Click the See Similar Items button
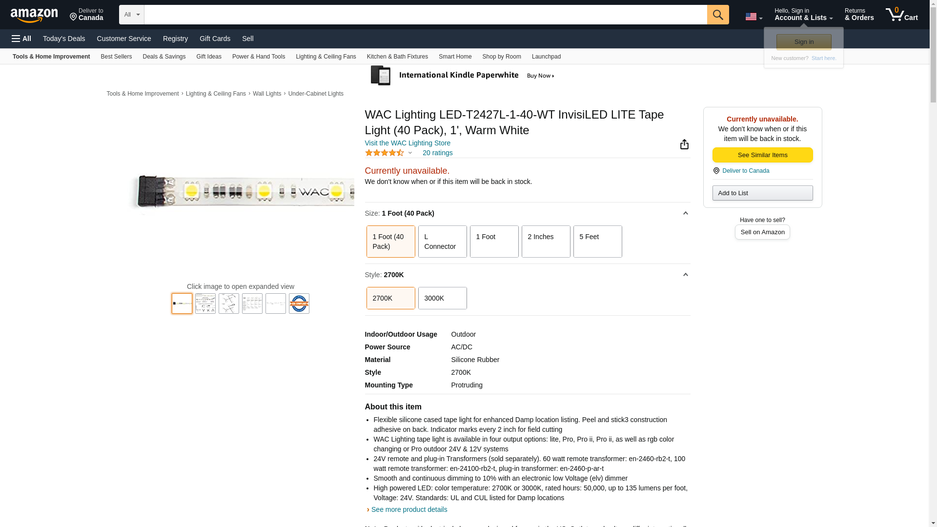This screenshot has width=937, height=527. (762, 155)
